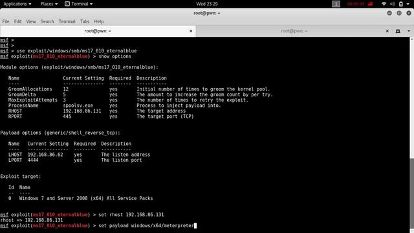Screen dimensions: 414x233
Task: Click the battery status icon
Action: point(401,4)
